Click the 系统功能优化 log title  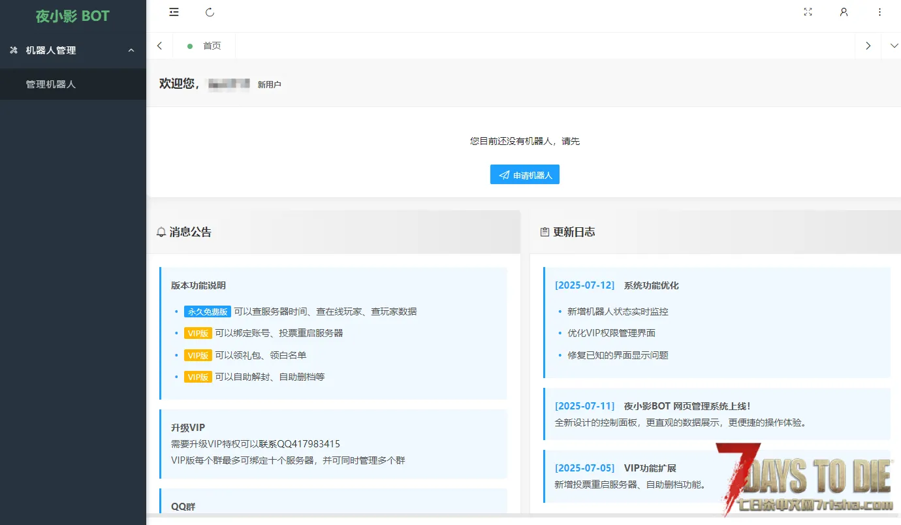pyautogui.click(x=652, y=285)
